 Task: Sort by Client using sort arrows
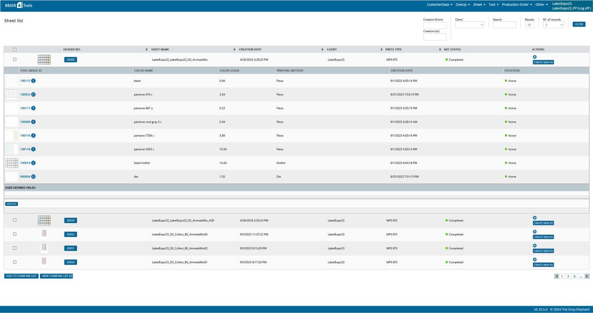click(x=381, y=49)
